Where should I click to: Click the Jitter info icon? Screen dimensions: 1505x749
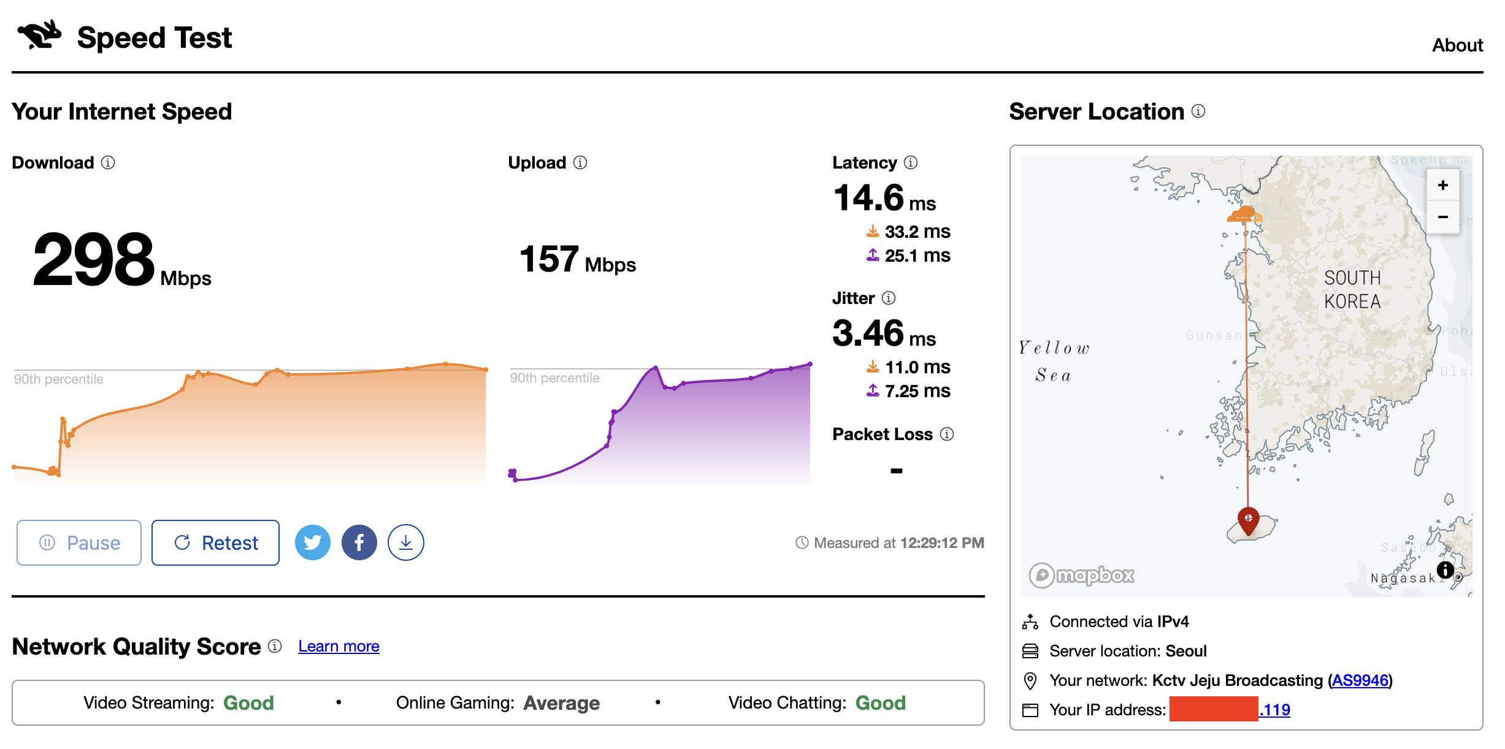(889, 298)
